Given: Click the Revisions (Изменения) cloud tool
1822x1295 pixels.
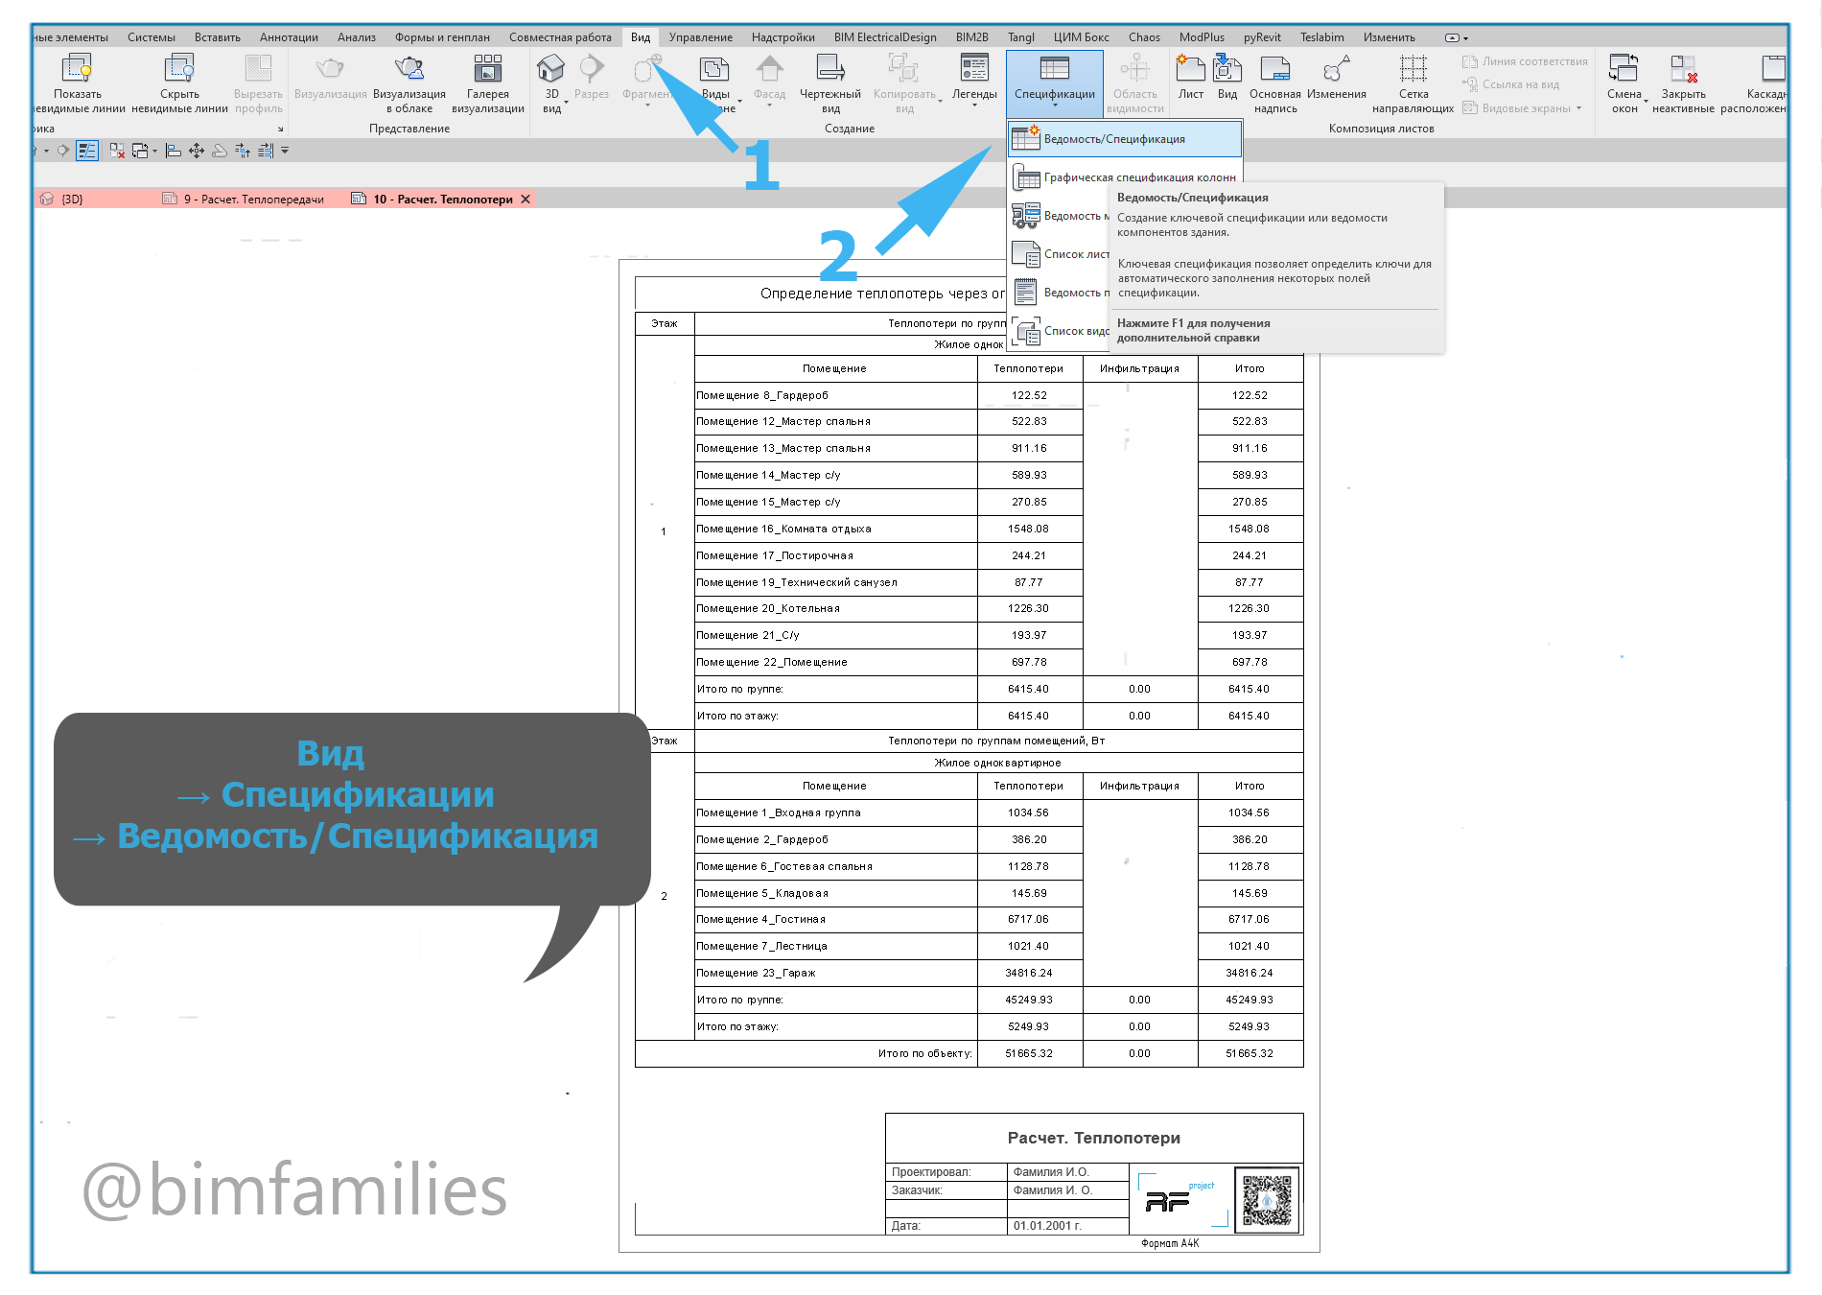Looking at the screenshot, I should (1337, 77).
